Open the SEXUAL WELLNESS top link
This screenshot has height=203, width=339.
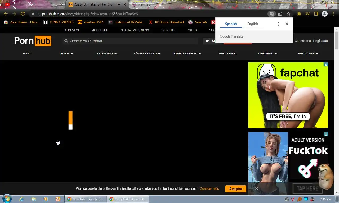(135, 30)
